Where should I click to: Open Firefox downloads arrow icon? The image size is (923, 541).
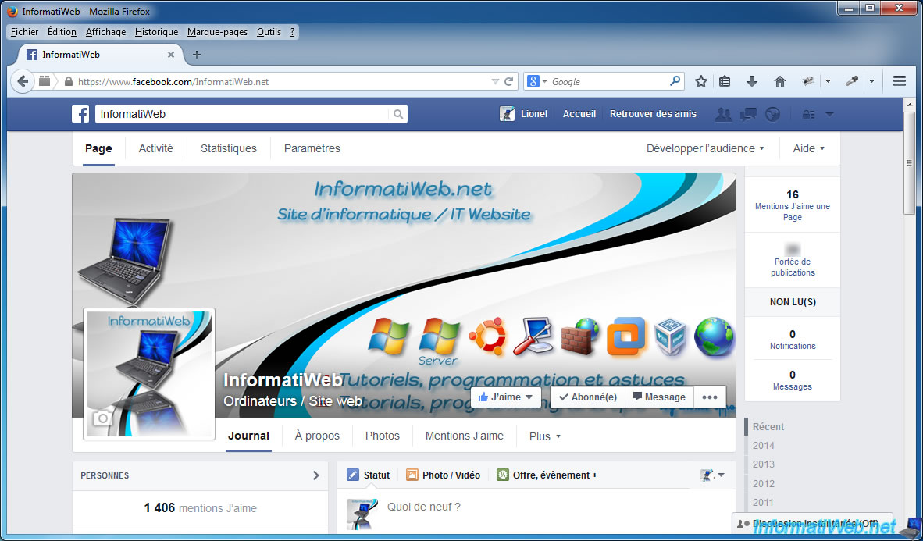coord(752,81)
